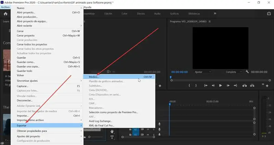Screen dimensions: 274x145
Task: Choose Abrir proyecto... in the menu
Action: click(x=47, y=12)
